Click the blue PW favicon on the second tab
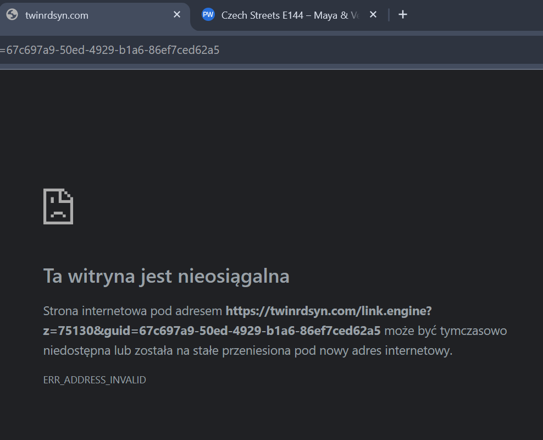Image resolution: width=543 pixels, height=440 pixels. 208,14
